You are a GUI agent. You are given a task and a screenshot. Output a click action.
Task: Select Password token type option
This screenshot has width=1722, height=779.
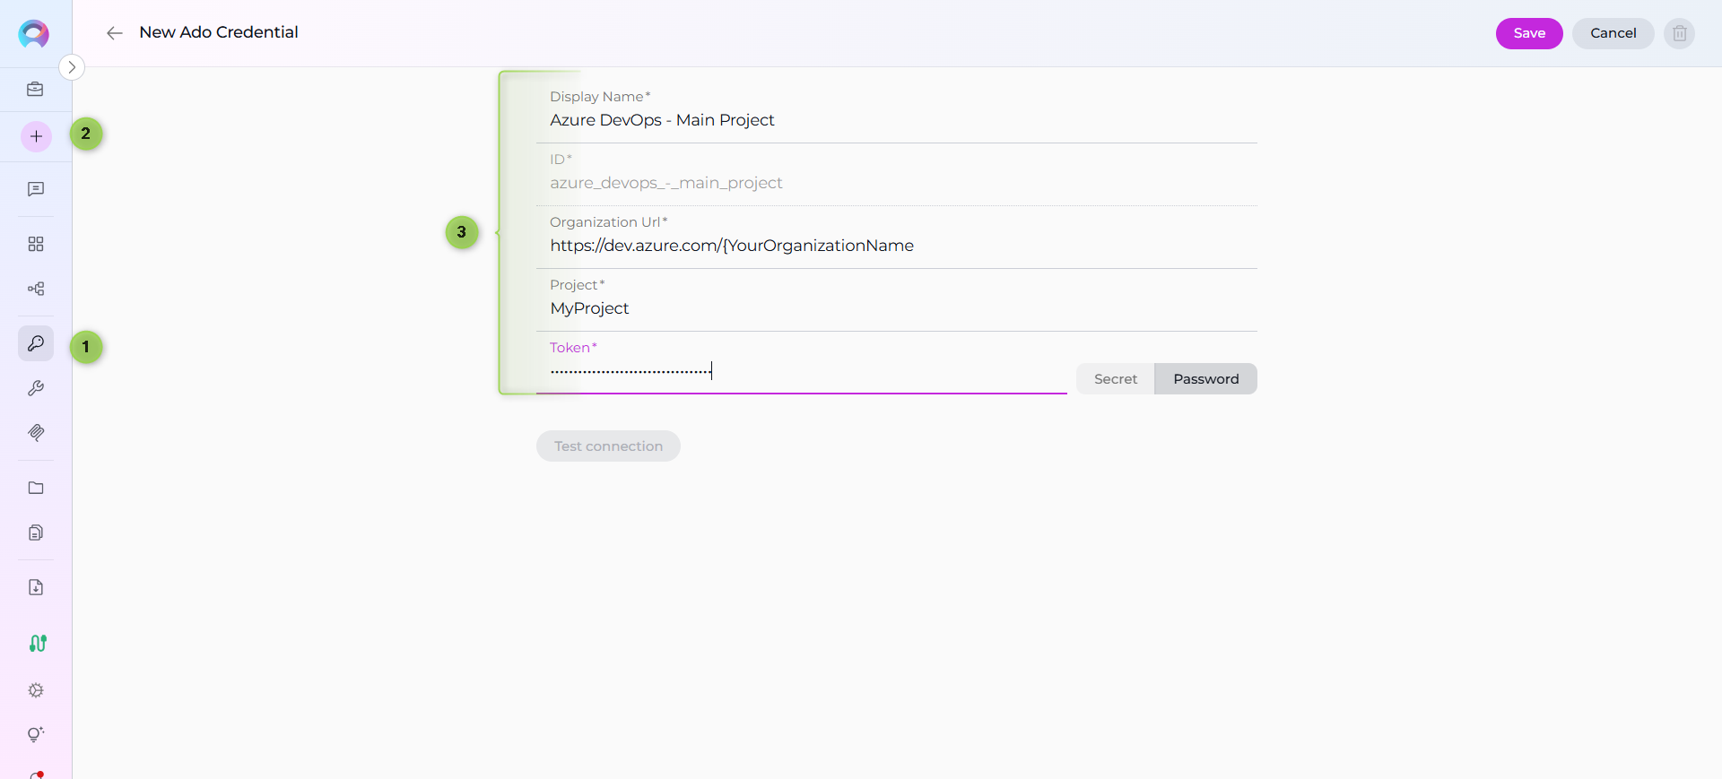click(x=1205, y=379)
